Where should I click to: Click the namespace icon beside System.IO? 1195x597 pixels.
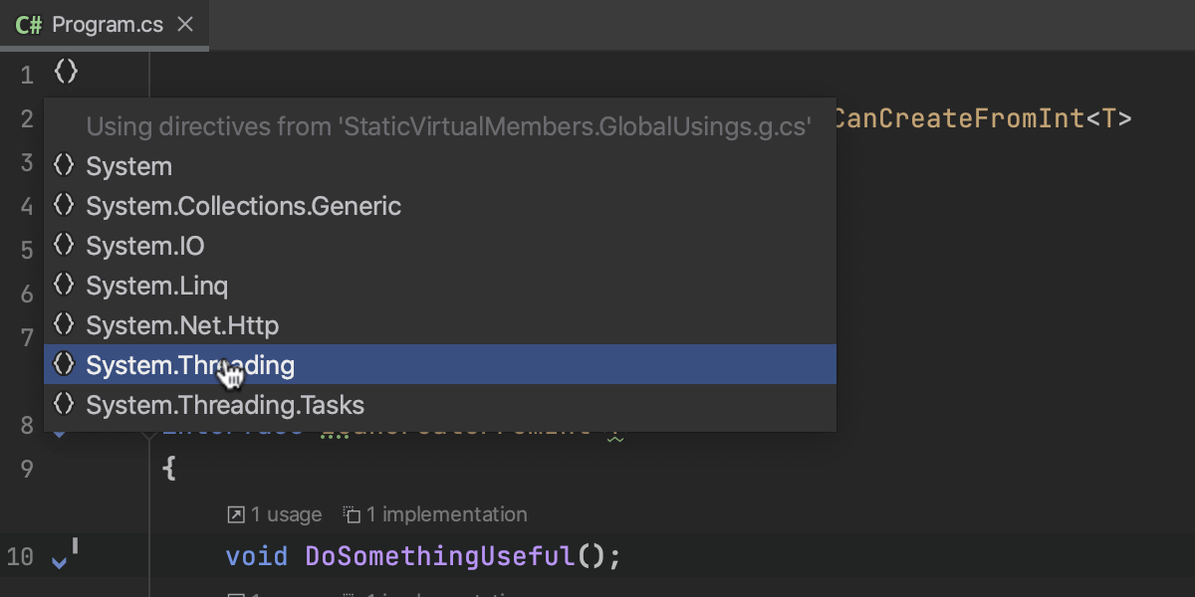pyautogui.click(x=64, y=245)
